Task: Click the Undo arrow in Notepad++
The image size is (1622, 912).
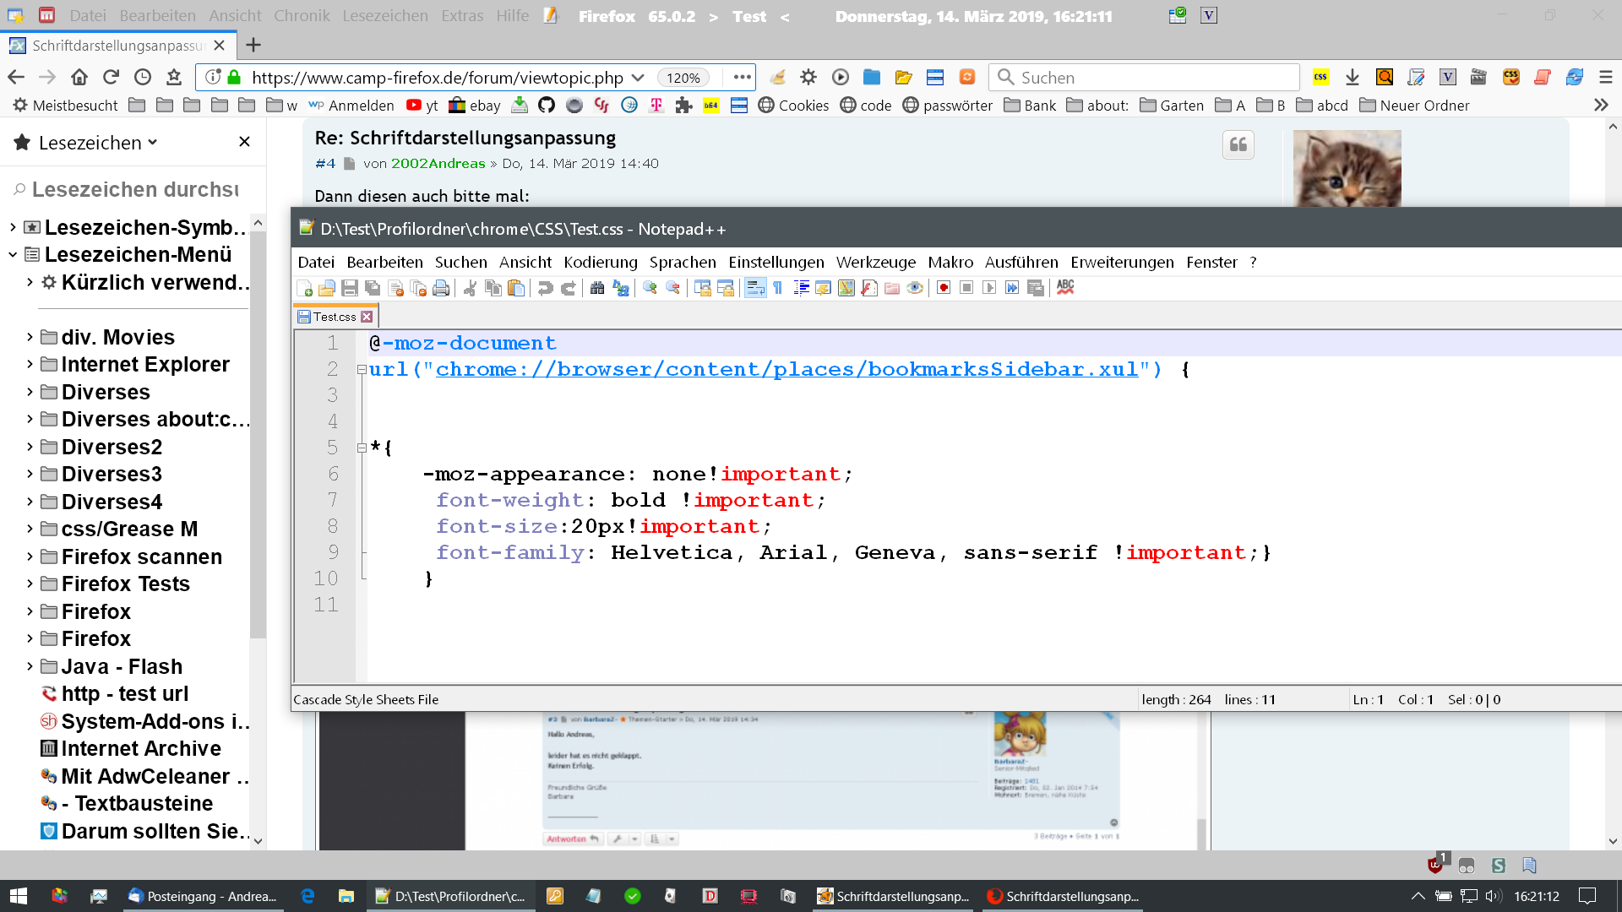Action: (x=546, y=288)
